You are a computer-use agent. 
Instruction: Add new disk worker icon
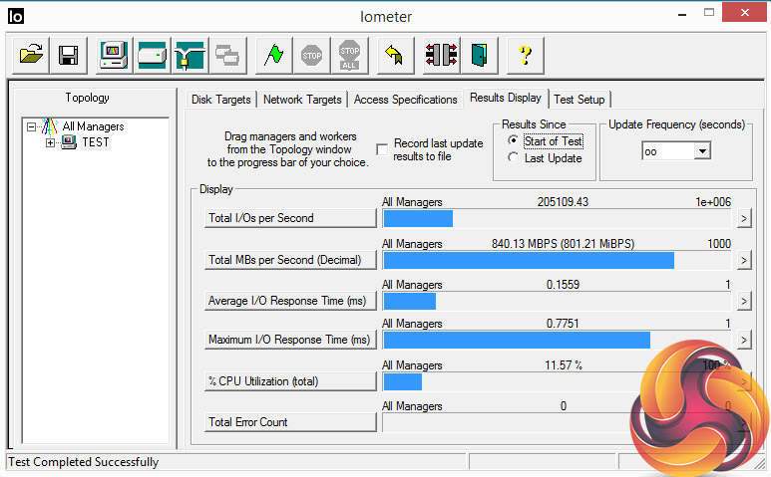[x=152, y=55]
